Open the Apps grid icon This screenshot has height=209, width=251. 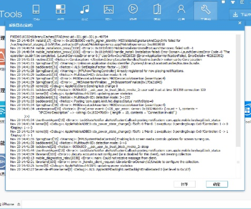coord(61,10)
